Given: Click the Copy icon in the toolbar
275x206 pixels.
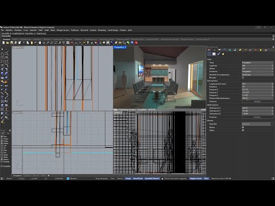Looking at the screenshot, I should (x=27, y=42).
